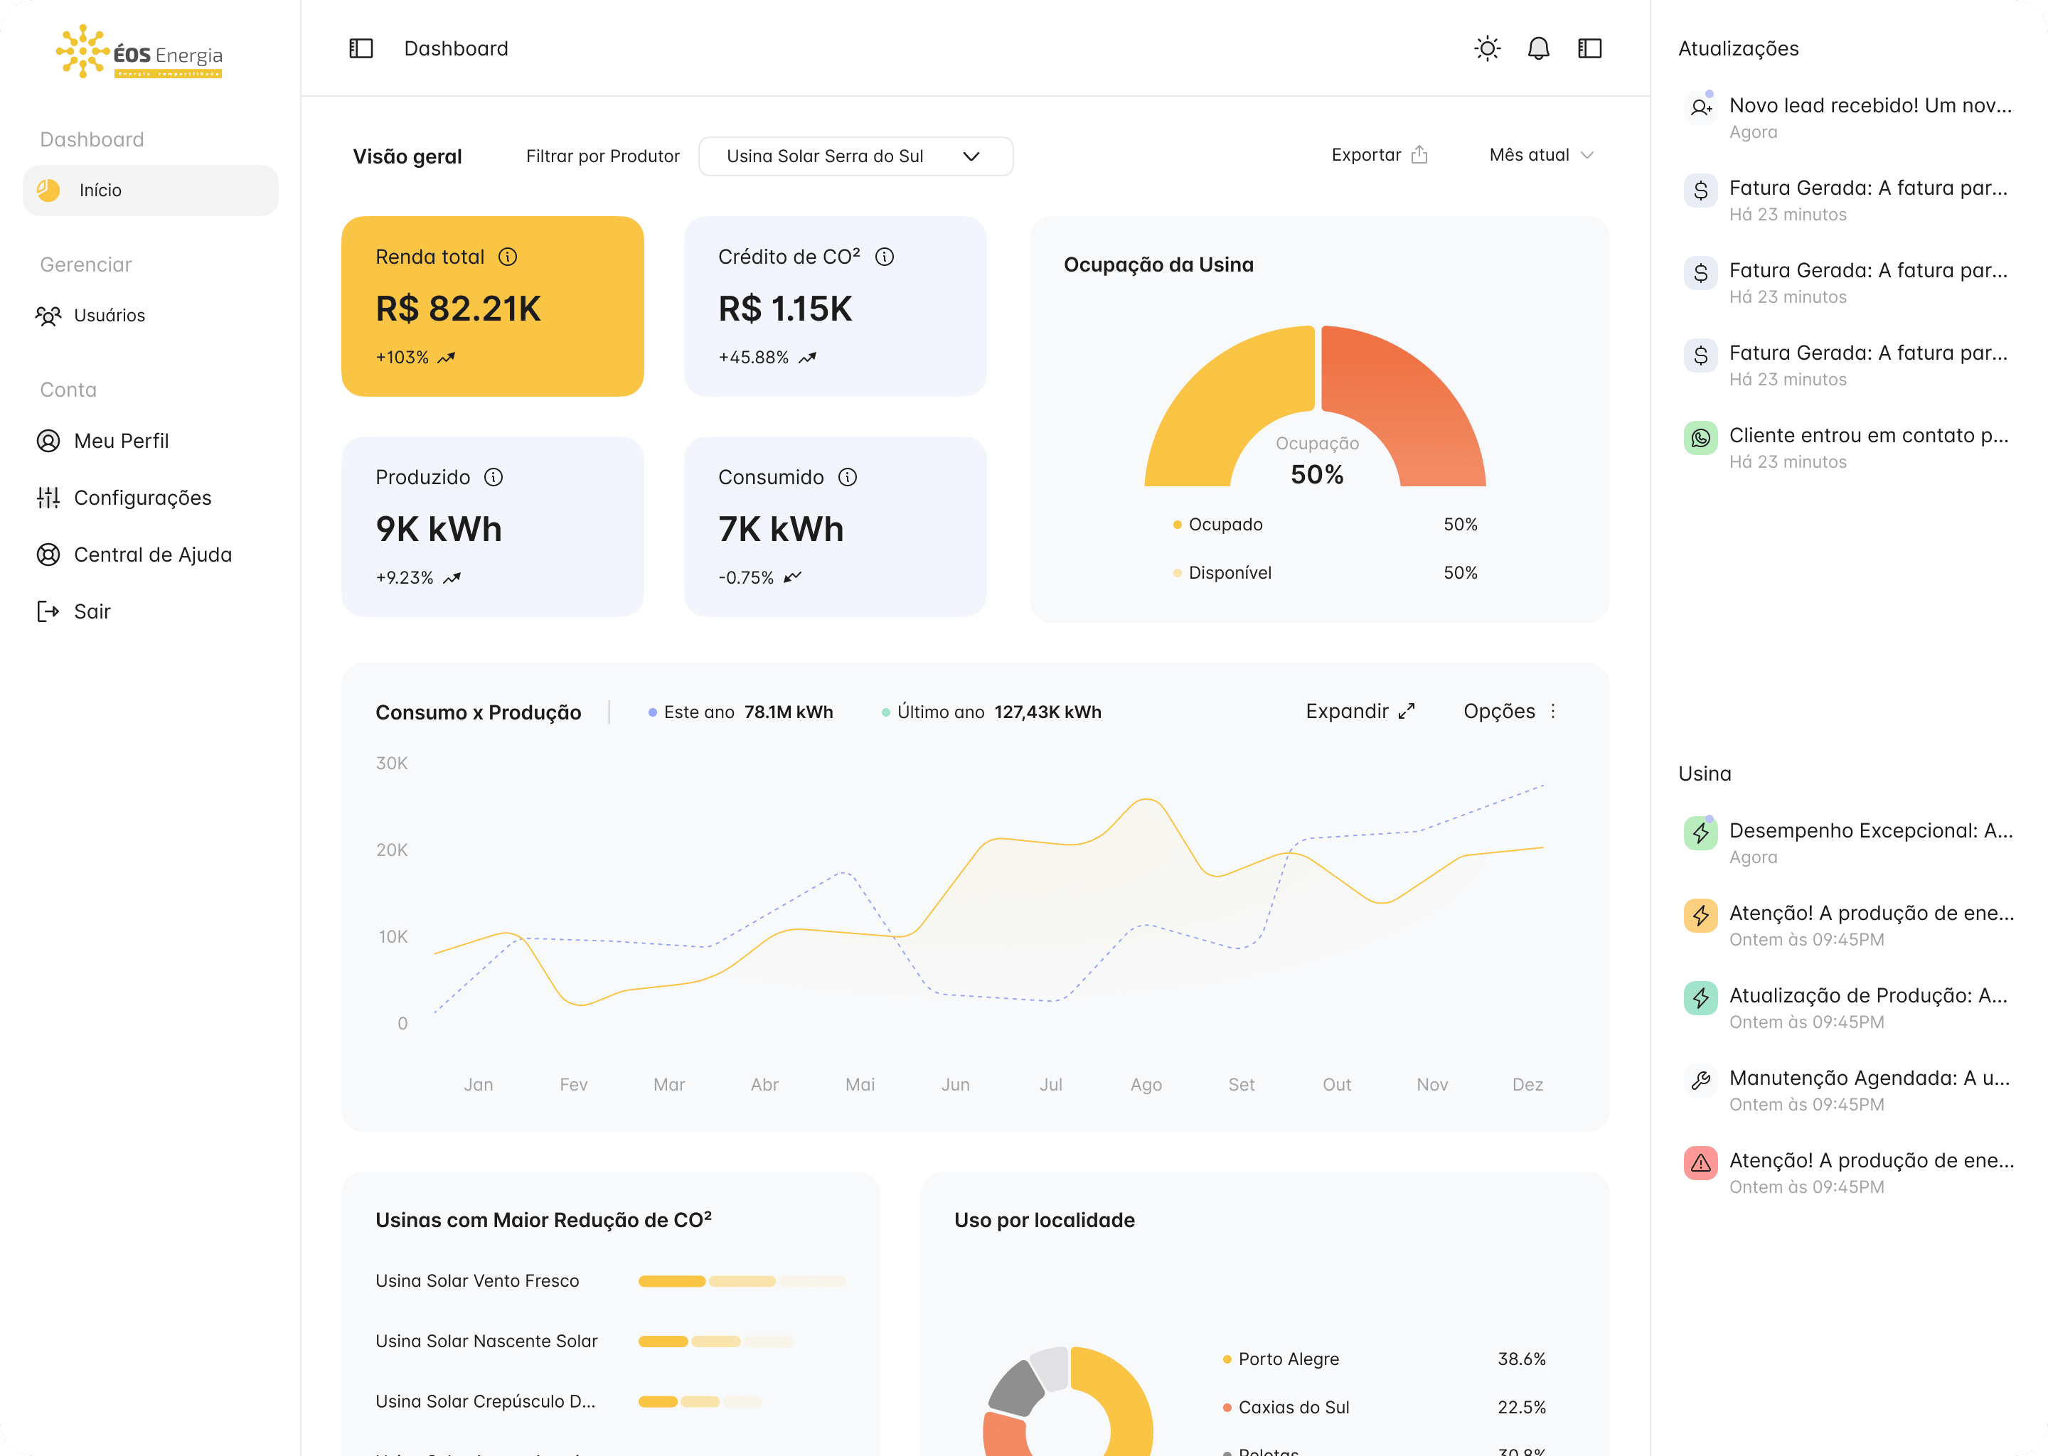Screen dimensions: 2048x1456
Task: Click the Início pie chart icon
Action: point(48,190)
